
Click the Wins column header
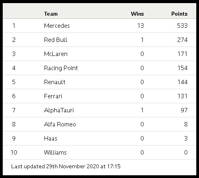[x=137, y=14]
